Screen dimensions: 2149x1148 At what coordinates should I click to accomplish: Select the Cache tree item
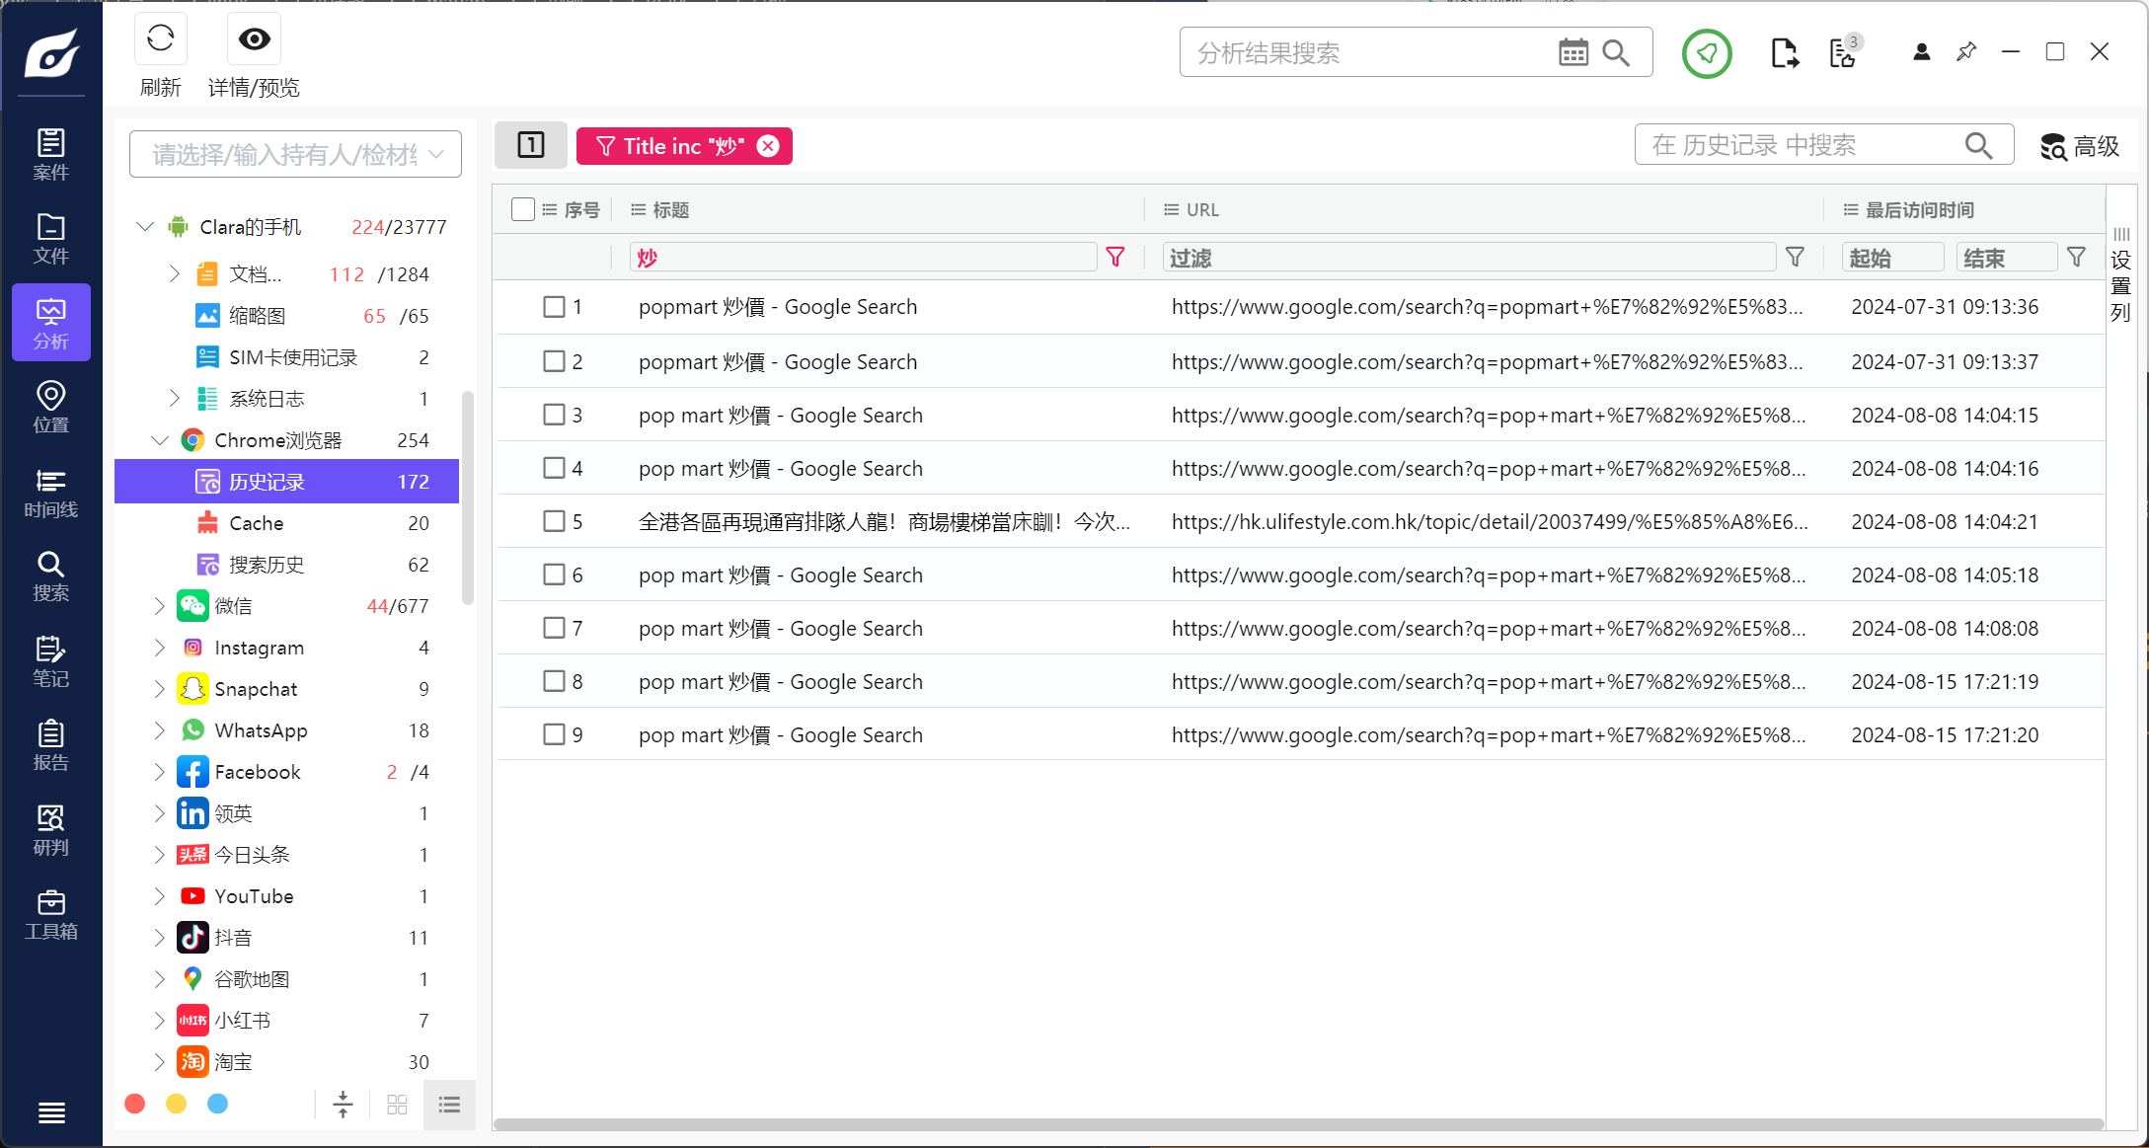256,523
